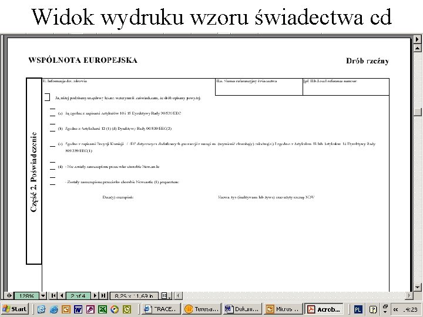Launch Internet Explorer from quick launch
Image resolution: width=423 pixels, height=317 pixels.
(x=54, y=309)
